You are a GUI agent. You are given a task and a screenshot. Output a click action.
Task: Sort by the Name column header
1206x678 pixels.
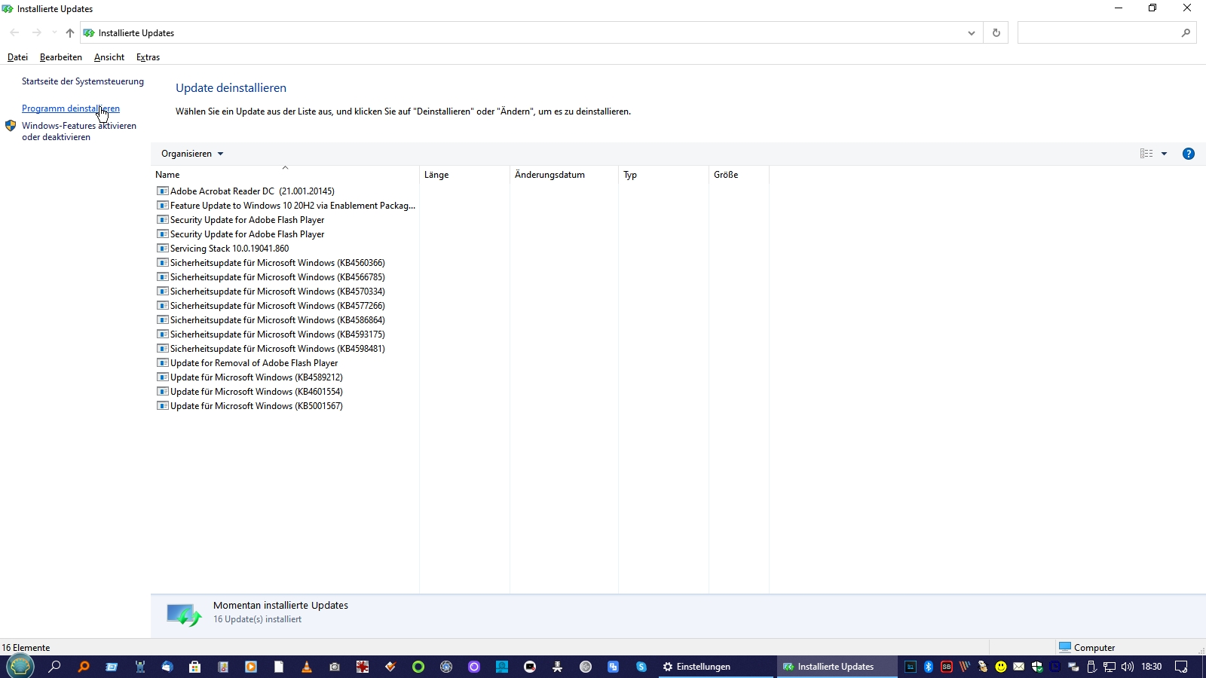pos(285,175)
